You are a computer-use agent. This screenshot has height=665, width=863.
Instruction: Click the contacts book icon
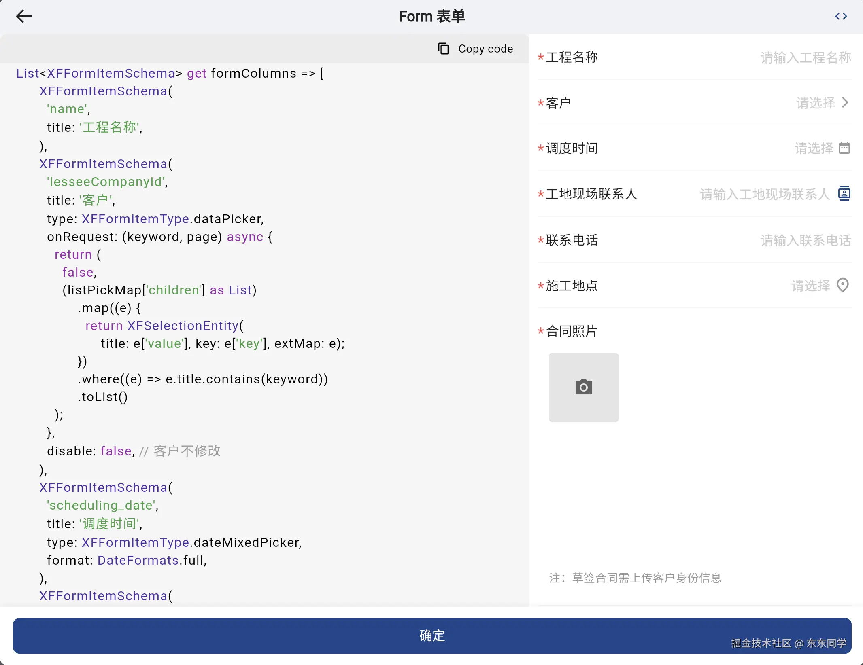844,194
